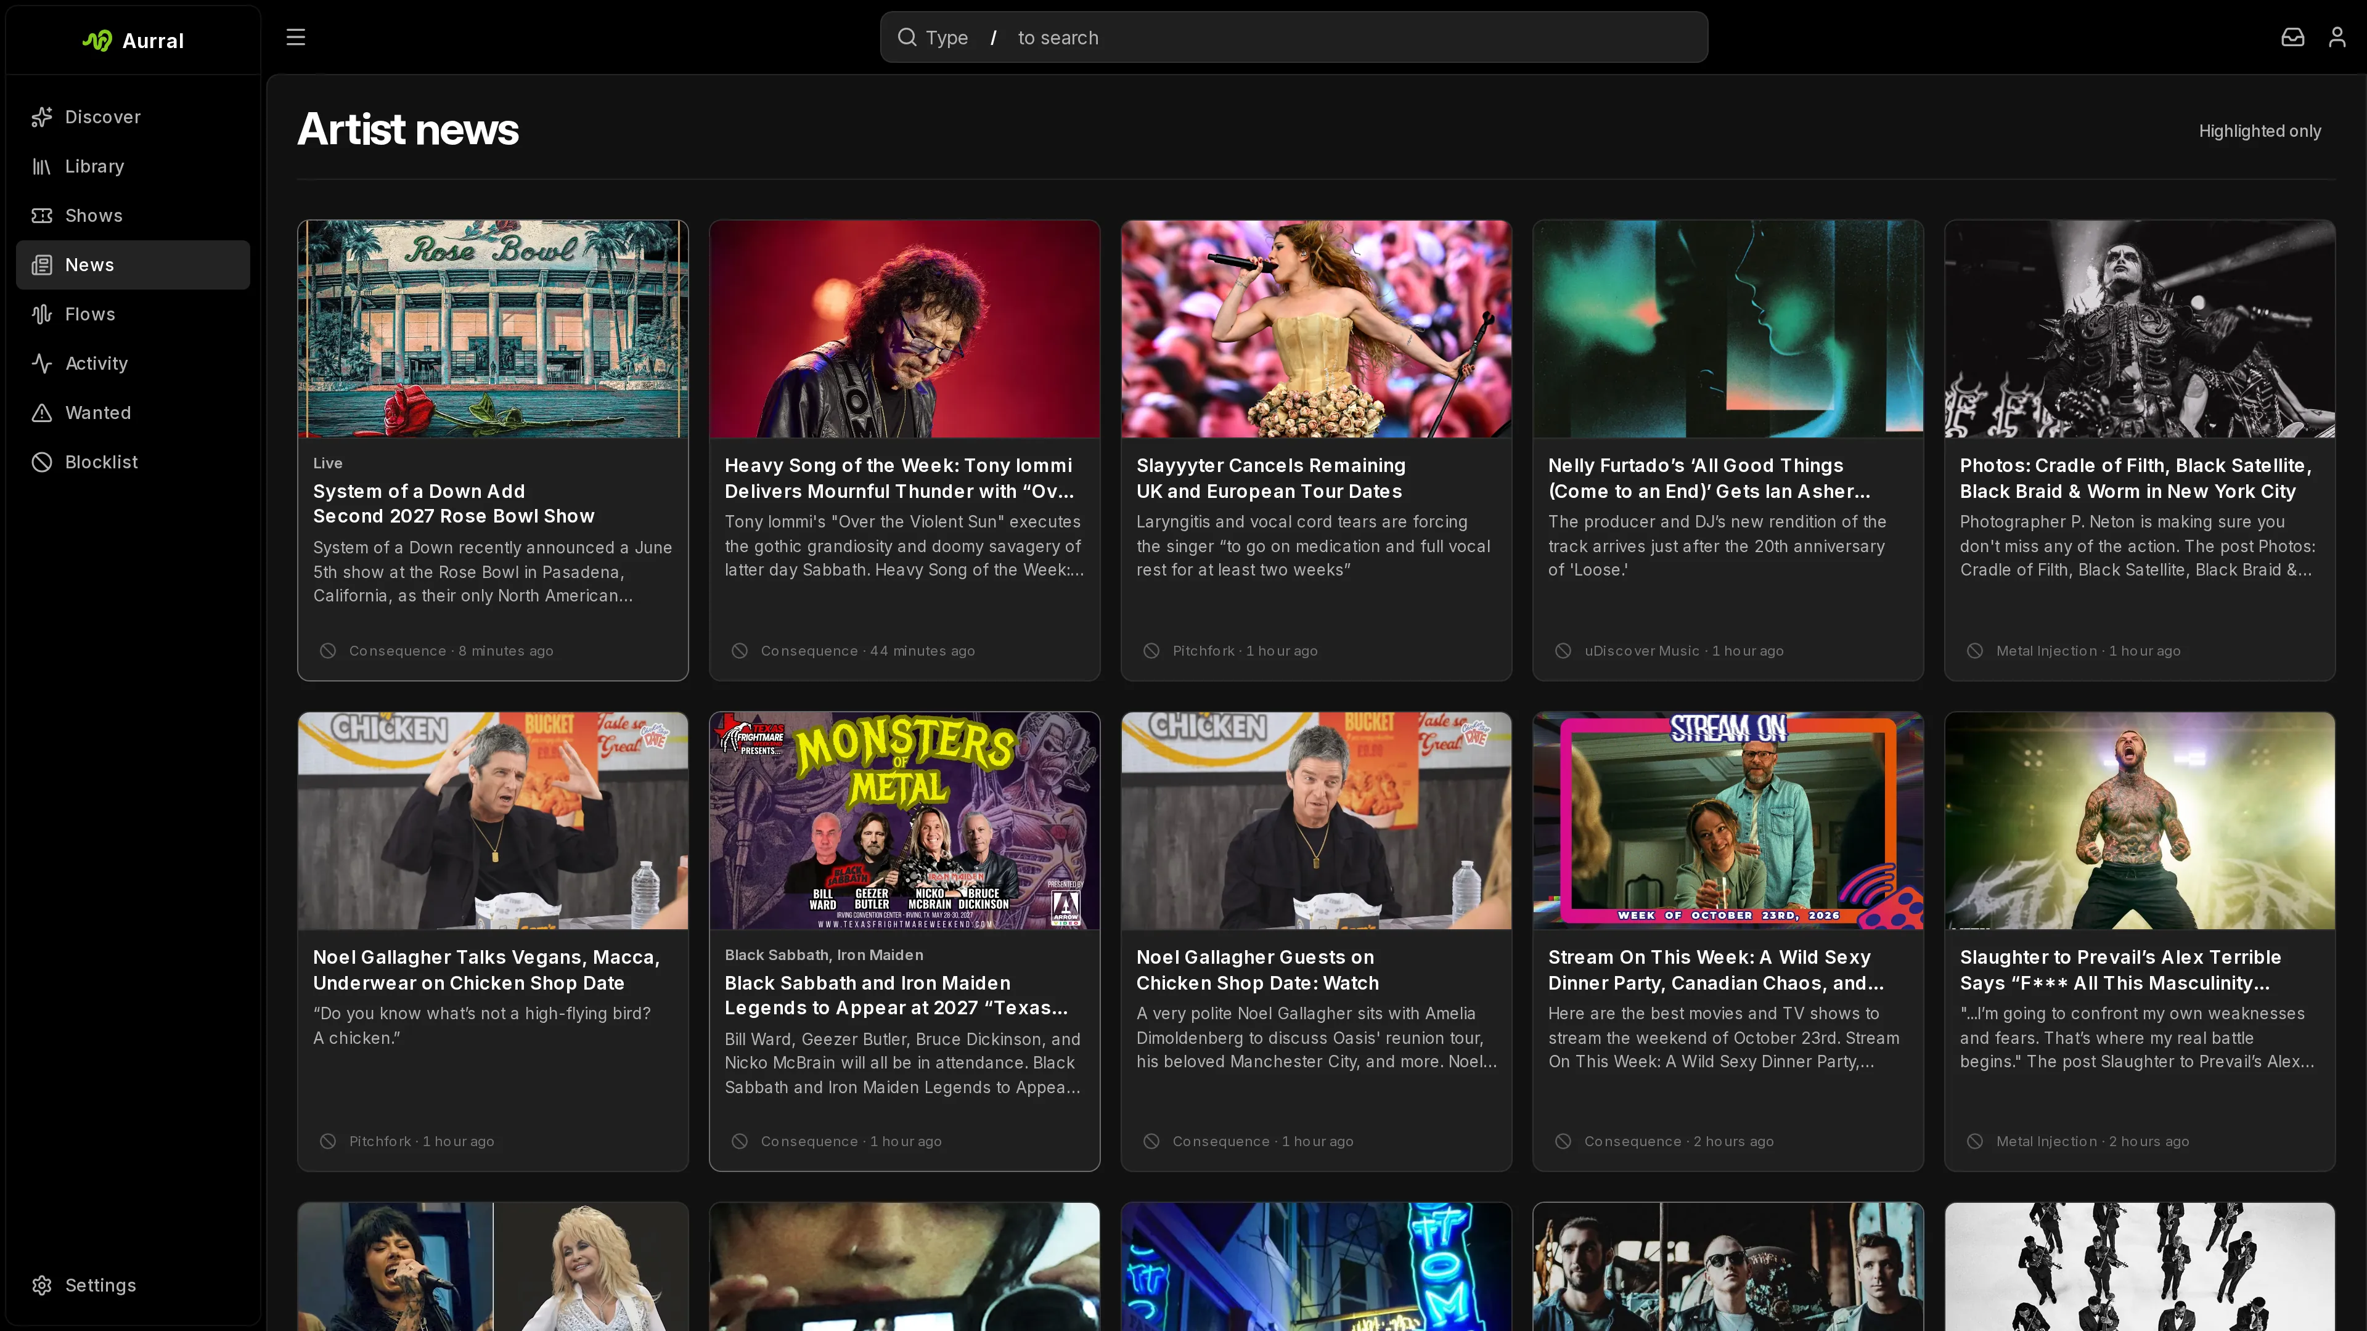Open Slayyyter concert photo thumbnail
The width and height of the screenshot is (2367, 1331).
[1316, 329]
